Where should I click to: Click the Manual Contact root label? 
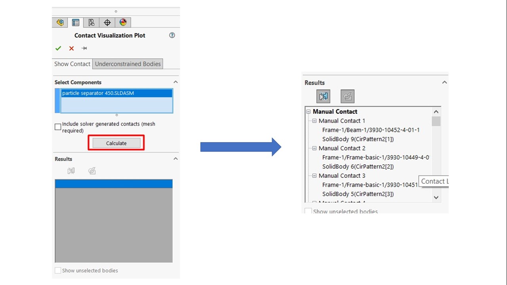[335, 112]
